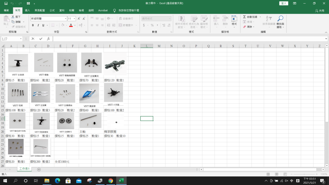Screen dimensions: 329x185
Task: Switch to 公式 Formulas tab
Action: pos(52,10)
